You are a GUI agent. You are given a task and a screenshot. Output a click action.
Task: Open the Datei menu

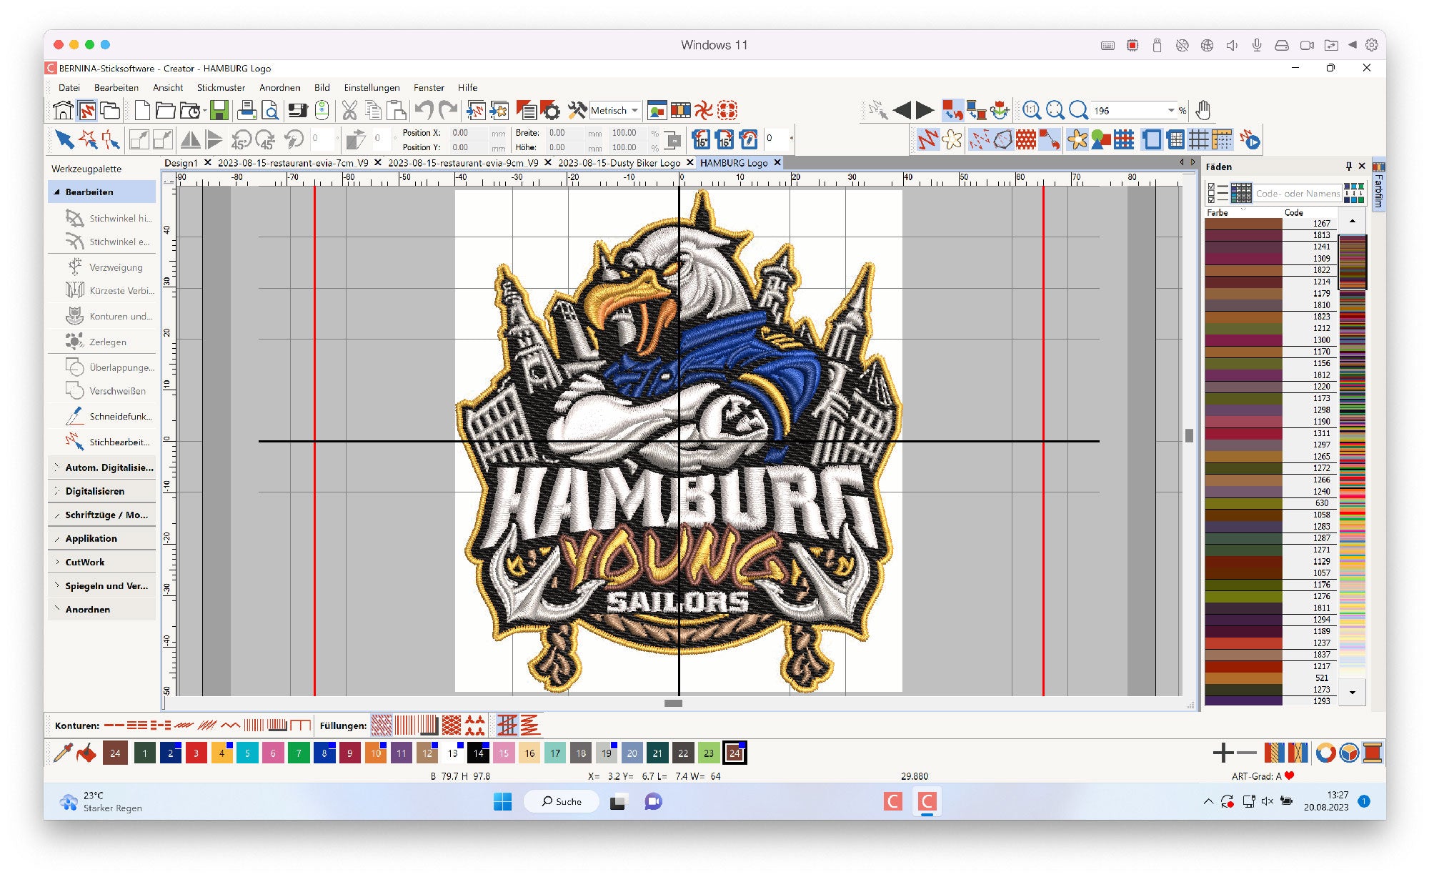coord(69,87)
